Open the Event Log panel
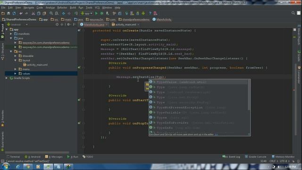The height and width of the screenshot is (170, 302). click(x=231, y=157)
